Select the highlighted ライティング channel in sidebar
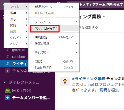Screen dimensions: 124x110 click(14, 64)
